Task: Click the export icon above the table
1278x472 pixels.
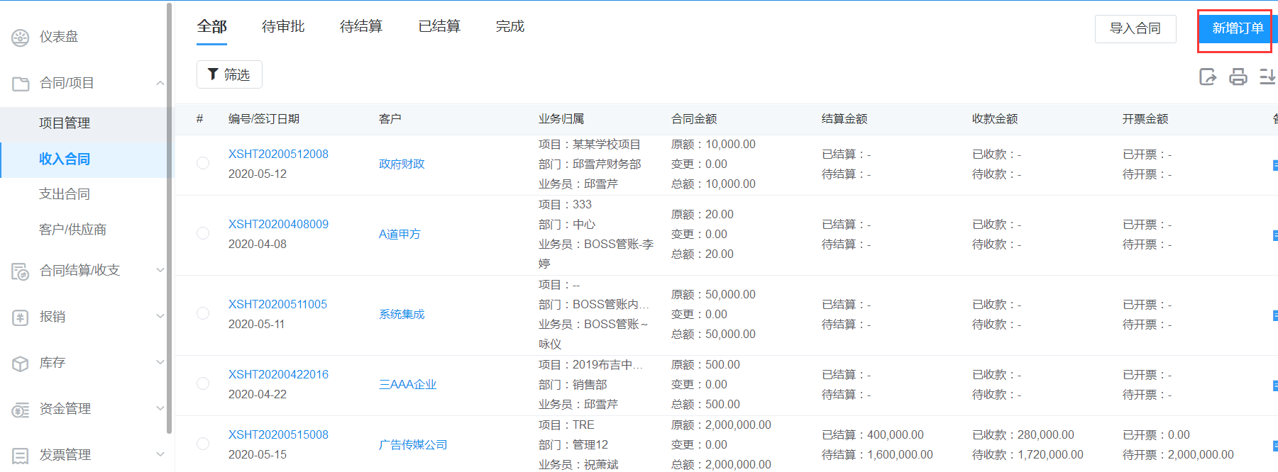Action: pyautogui.click(x=1208, y=77)
